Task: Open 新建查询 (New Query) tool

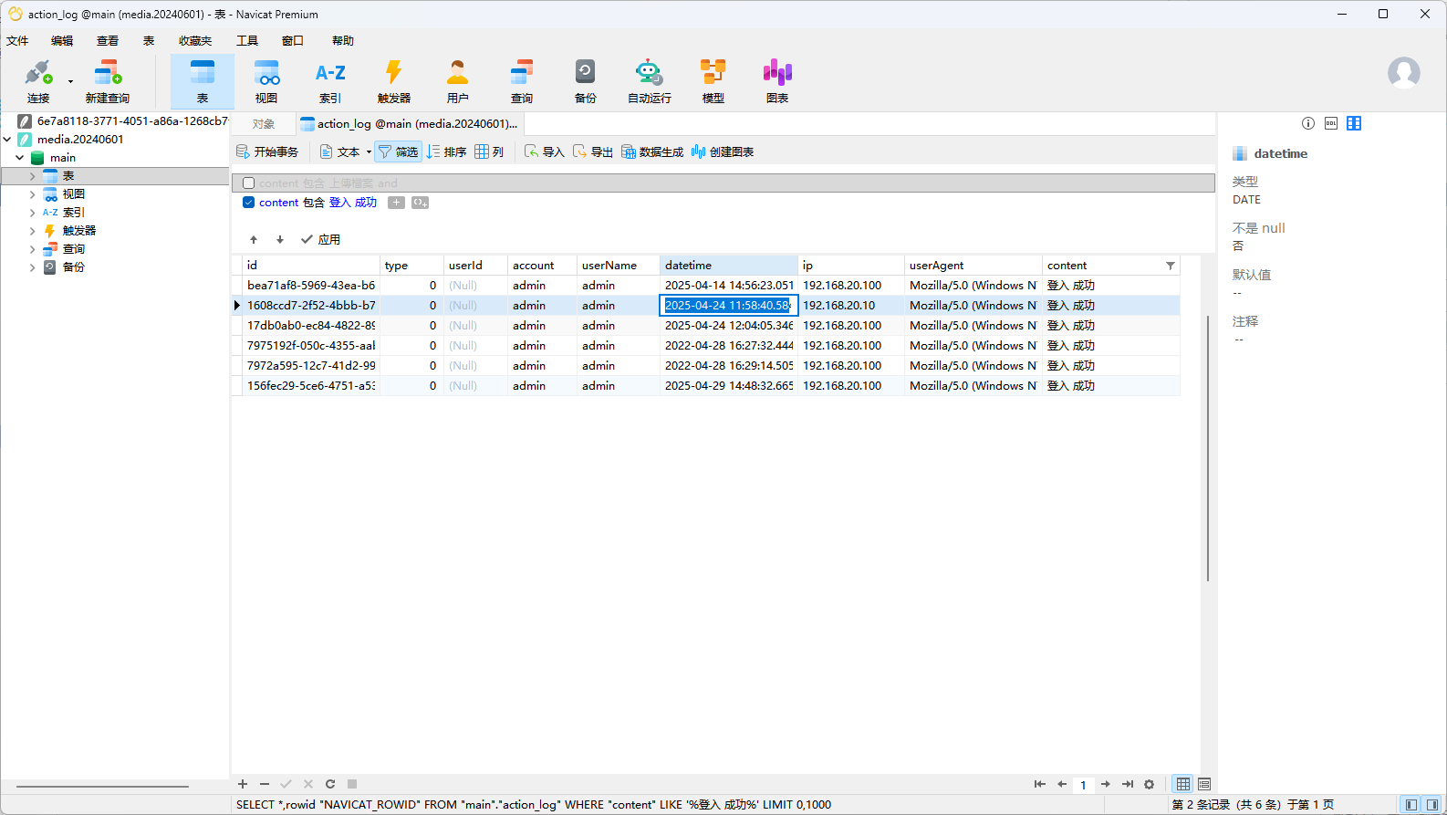Action: click(108, 80)
